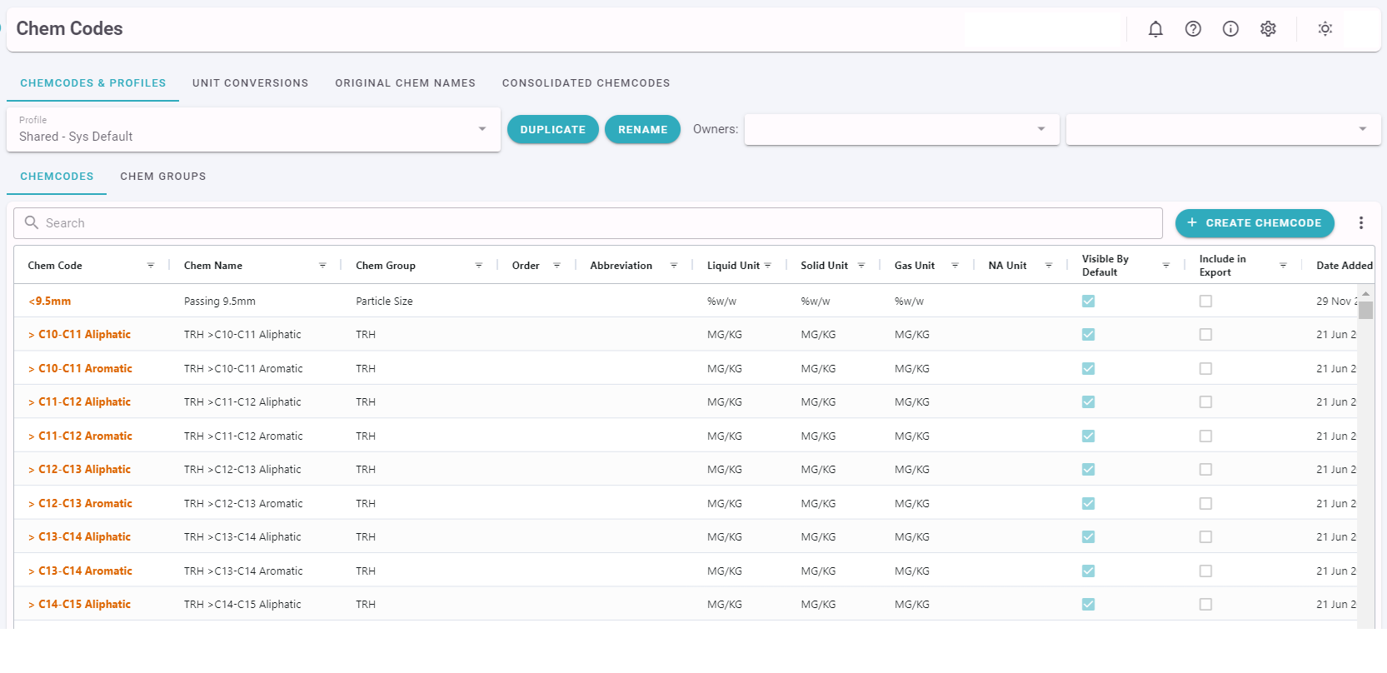This screenshot has height=673, width=1387.
Task: Open the Owners dropdown
Action: coord(901,129)
